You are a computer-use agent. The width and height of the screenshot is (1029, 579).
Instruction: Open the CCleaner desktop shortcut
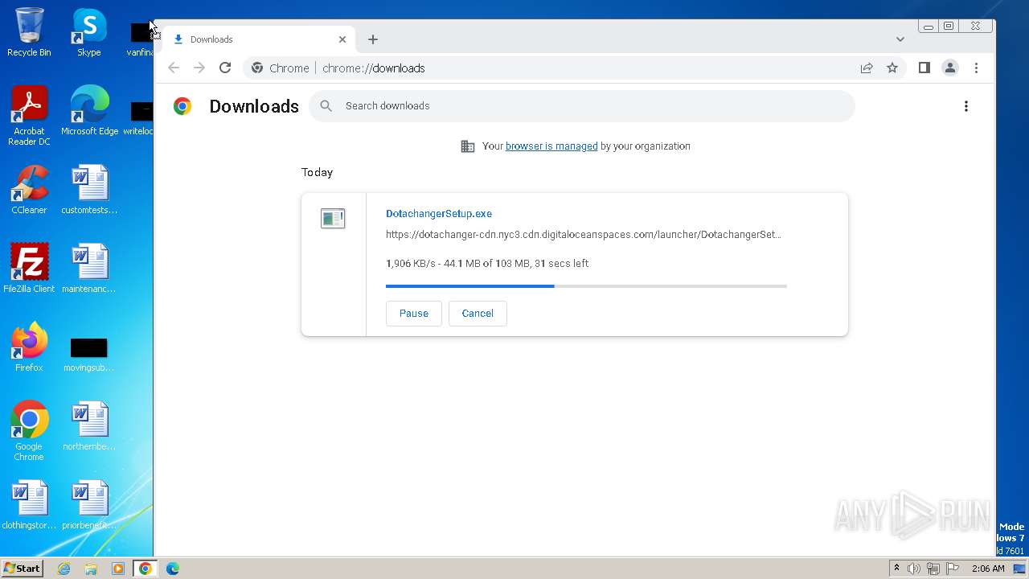pos(29,190)
